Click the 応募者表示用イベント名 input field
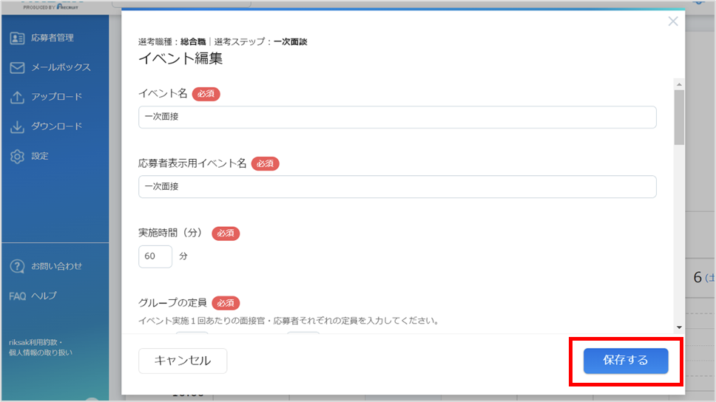The height and width of the screenshot is (402, 716). [397, 187]
